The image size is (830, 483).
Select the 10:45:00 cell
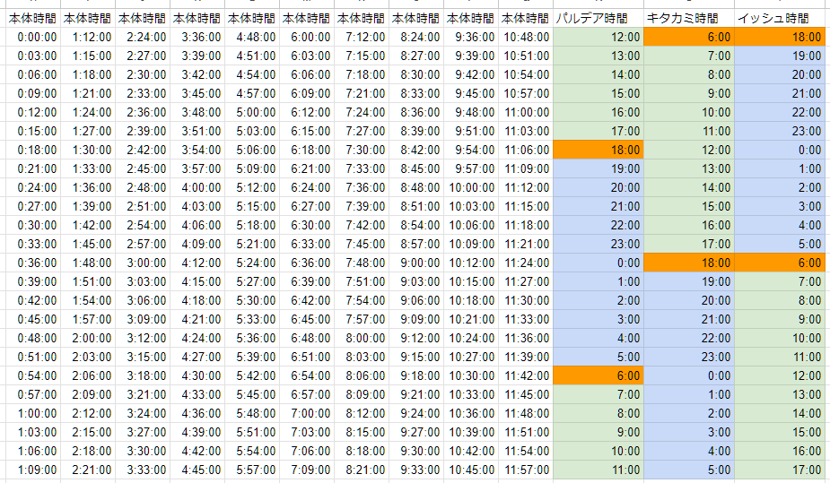(x=471, y=470)
